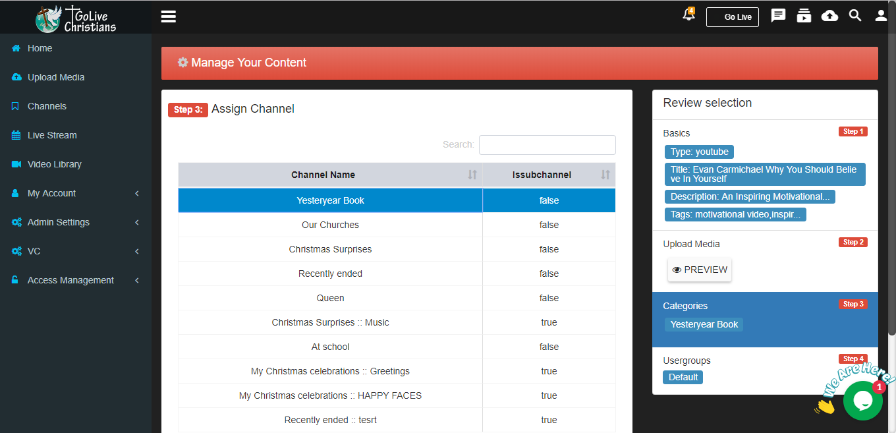Click the Channel Name column header
896x433 pixels.
click(x=331, y=175)
